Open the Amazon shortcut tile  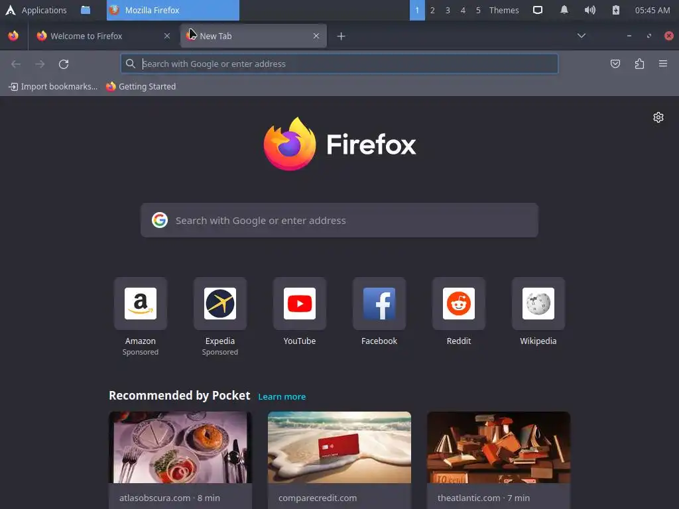pyautogui.click(x=141, y=304)
